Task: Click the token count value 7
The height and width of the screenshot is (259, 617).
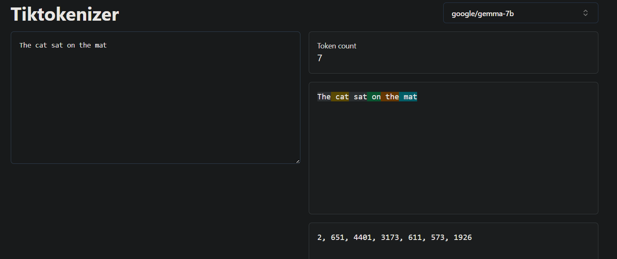Action: [319, 58]
